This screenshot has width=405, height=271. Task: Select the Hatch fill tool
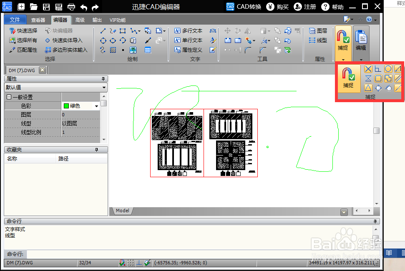click(113, 50)
